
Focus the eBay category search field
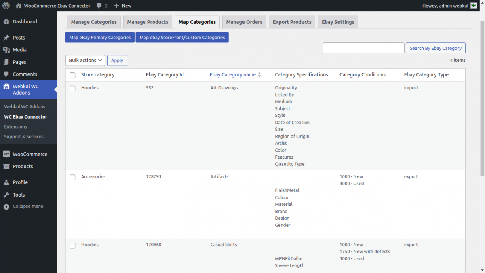tap(363, 48)
